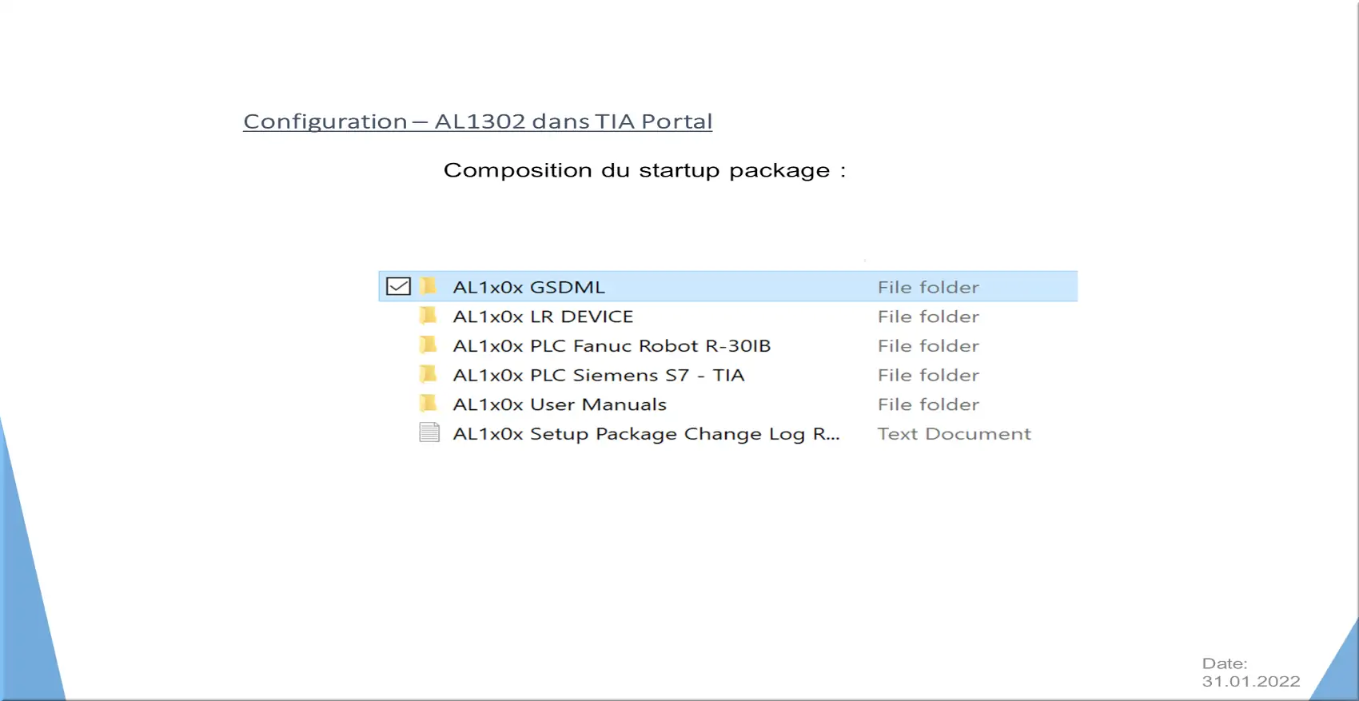The width and height of the screenshot is (1359, 701).
Task: Click File folder type of LR DEVICE row
Action: tap(928, 317)
